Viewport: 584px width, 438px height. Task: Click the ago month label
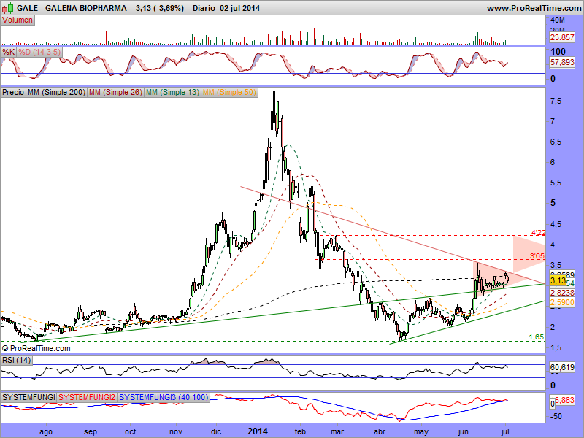tap(46, 431)
